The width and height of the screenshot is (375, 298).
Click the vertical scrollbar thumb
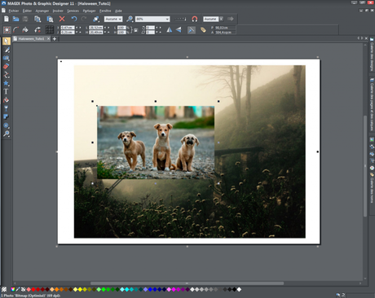[365, 166]
